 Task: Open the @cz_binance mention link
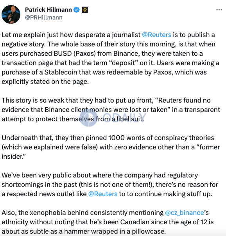[185, 213]
